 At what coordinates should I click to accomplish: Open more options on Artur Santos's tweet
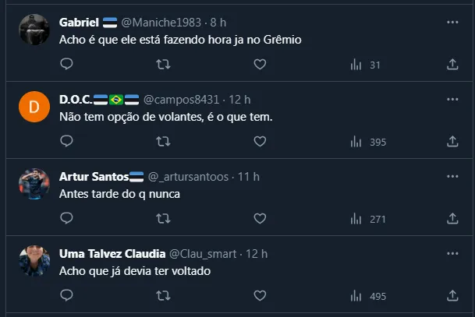pos(452,177)
